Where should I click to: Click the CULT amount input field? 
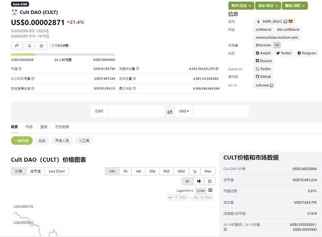pyautogui.click(x=136, y=111)
